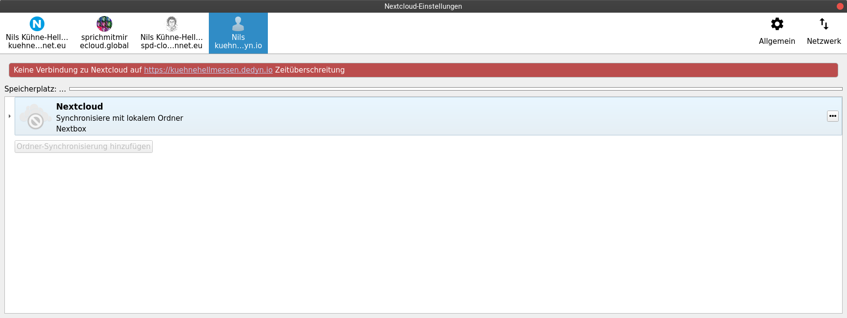The height and width of the screenshot is (318, 847).
Task: Close the Nextcloud-Einstellungen window
Action: 840,6
